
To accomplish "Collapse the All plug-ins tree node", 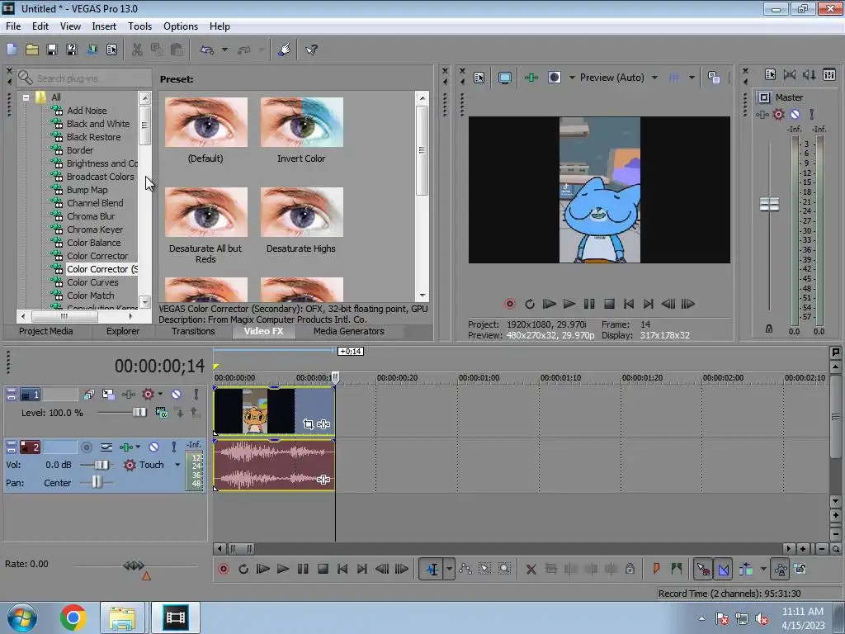I will pyautogui.click(x=26, y=97).
